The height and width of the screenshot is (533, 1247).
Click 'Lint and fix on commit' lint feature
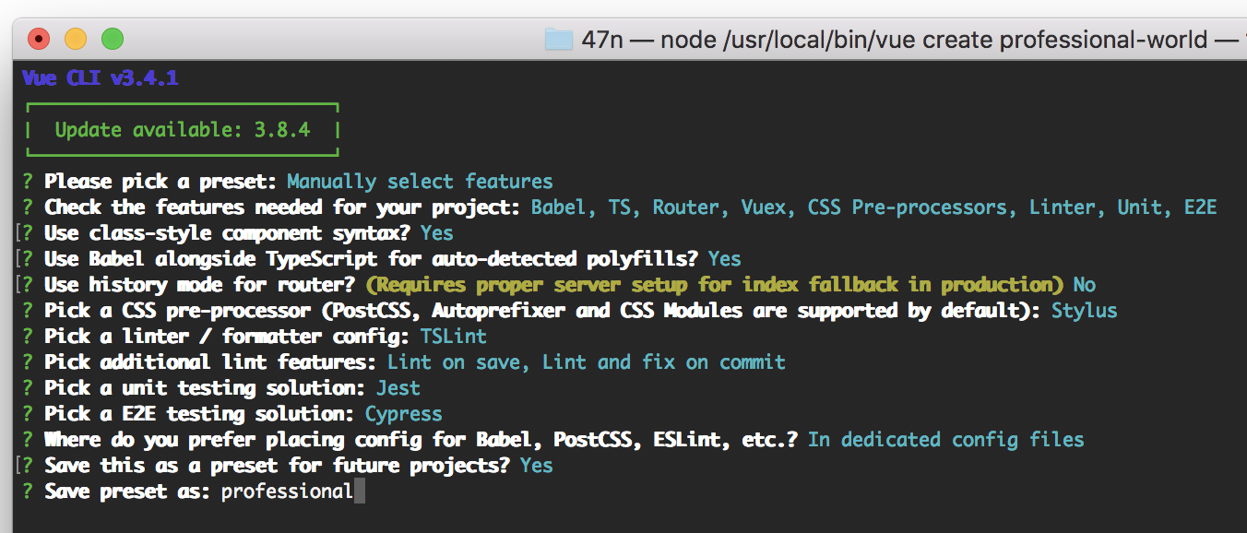(664, 361)
